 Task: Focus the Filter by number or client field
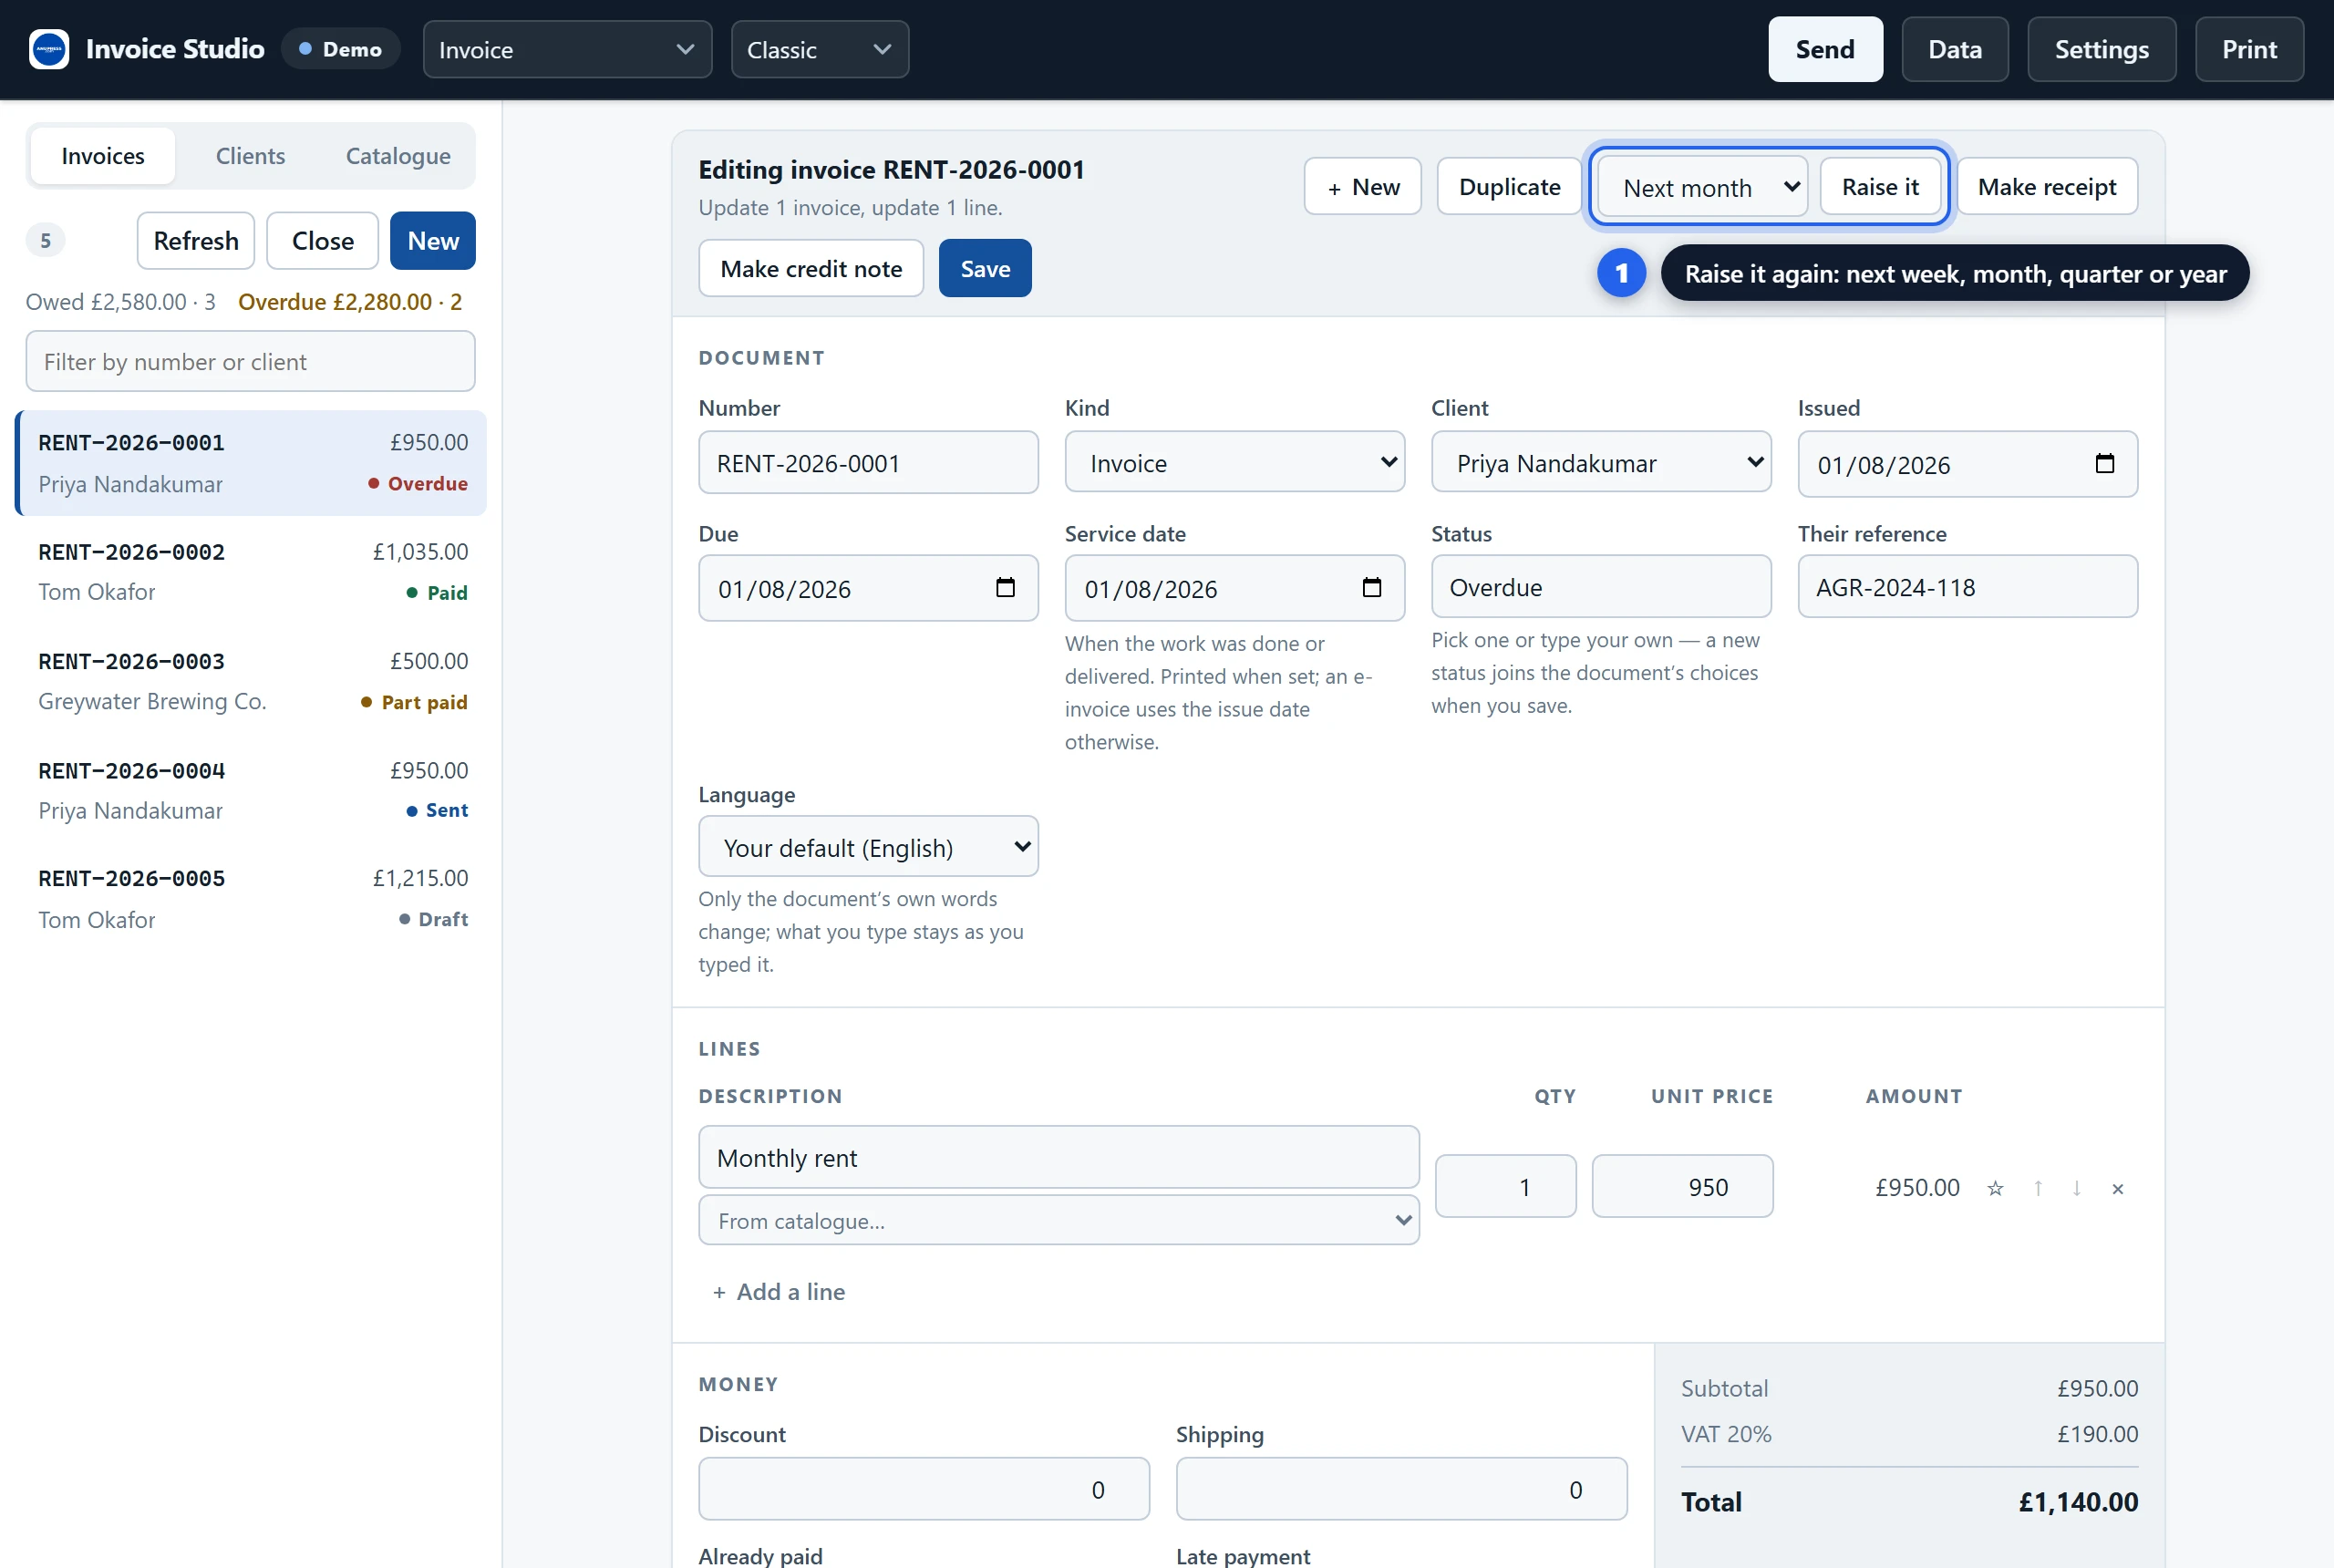pos(250,361)
